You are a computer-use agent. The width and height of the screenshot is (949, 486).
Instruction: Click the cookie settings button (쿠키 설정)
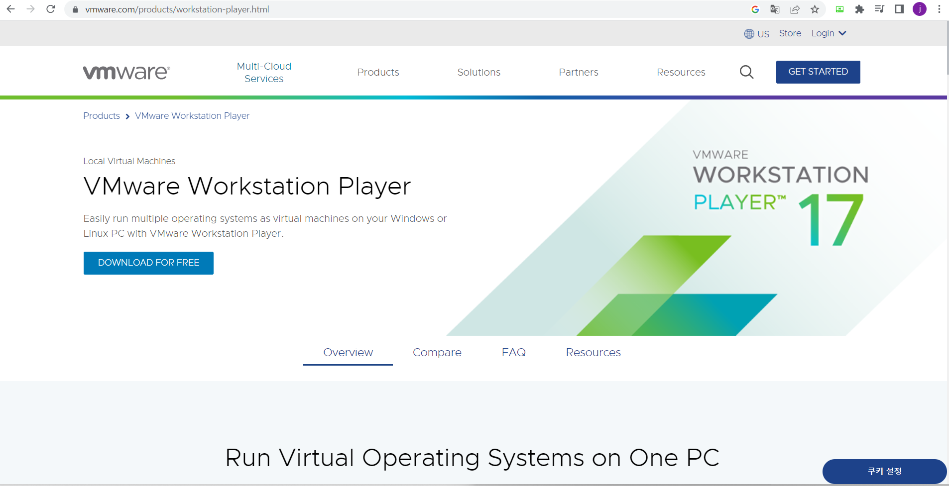pos(884,471)
